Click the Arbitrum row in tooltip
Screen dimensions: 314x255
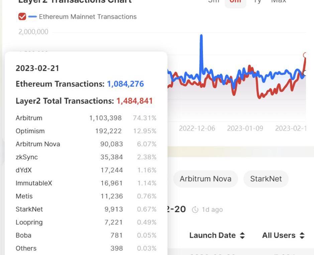(86, 118)
